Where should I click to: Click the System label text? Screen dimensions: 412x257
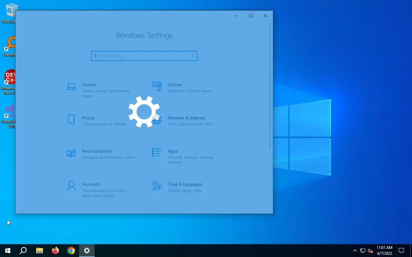pyautogui.click(x=89, y=84)
